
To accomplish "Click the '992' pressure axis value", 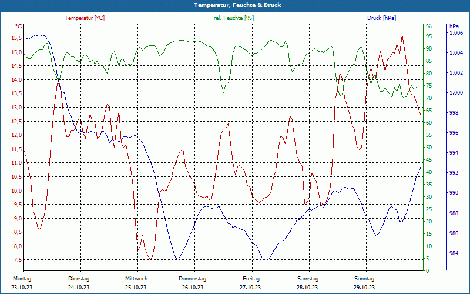I will (x=454, y=173).
